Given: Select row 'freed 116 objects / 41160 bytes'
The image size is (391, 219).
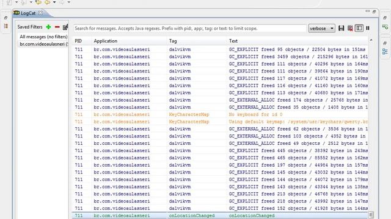Looking at the screenshot, I should (x=220, y=85).
